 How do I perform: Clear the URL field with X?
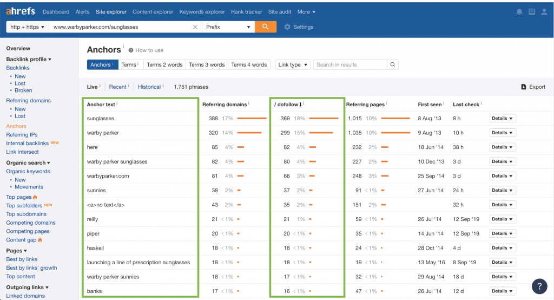pos(195,27)
